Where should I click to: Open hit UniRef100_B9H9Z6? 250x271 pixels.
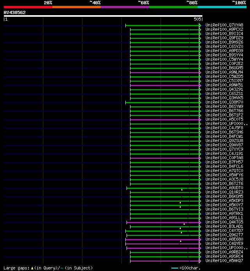pyautogui.click(x=224, y=42)
